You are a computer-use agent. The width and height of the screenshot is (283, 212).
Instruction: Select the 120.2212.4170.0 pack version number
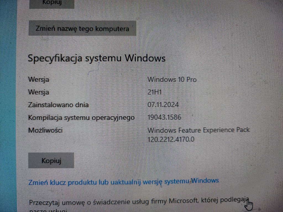(171, 139)
